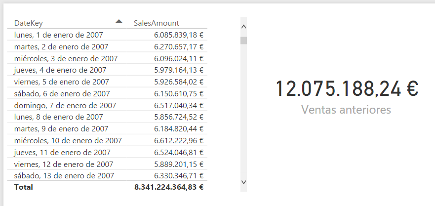Select row sábado, 6 de enero de 2007
435x206 pixels.
click(x=107, y=93)
